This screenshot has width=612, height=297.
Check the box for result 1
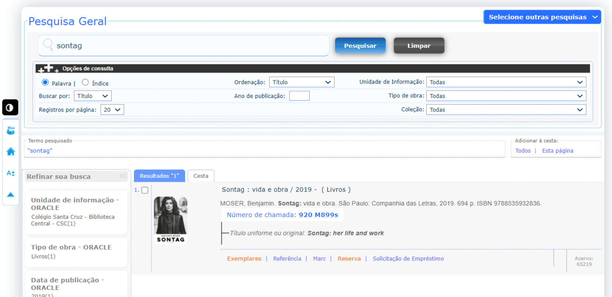click(145, 190)
